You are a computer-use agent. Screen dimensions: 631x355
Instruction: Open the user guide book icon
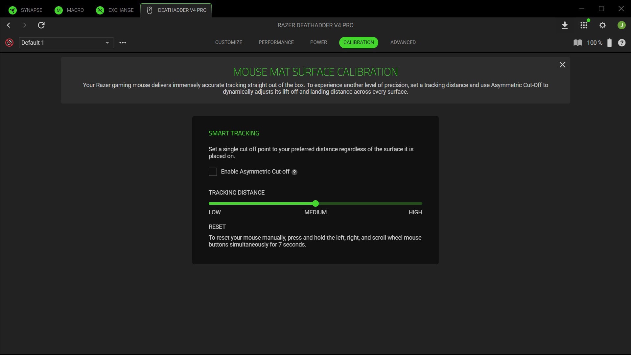(578, 43)
